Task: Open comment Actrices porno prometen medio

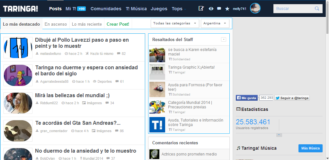Action: click(x=189, y=154)
